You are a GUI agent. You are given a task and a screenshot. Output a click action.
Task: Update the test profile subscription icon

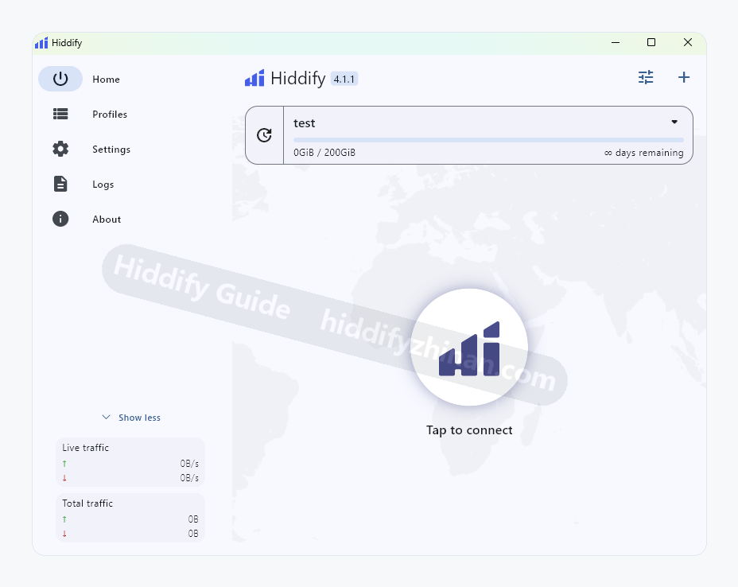(x=264, y=135)
